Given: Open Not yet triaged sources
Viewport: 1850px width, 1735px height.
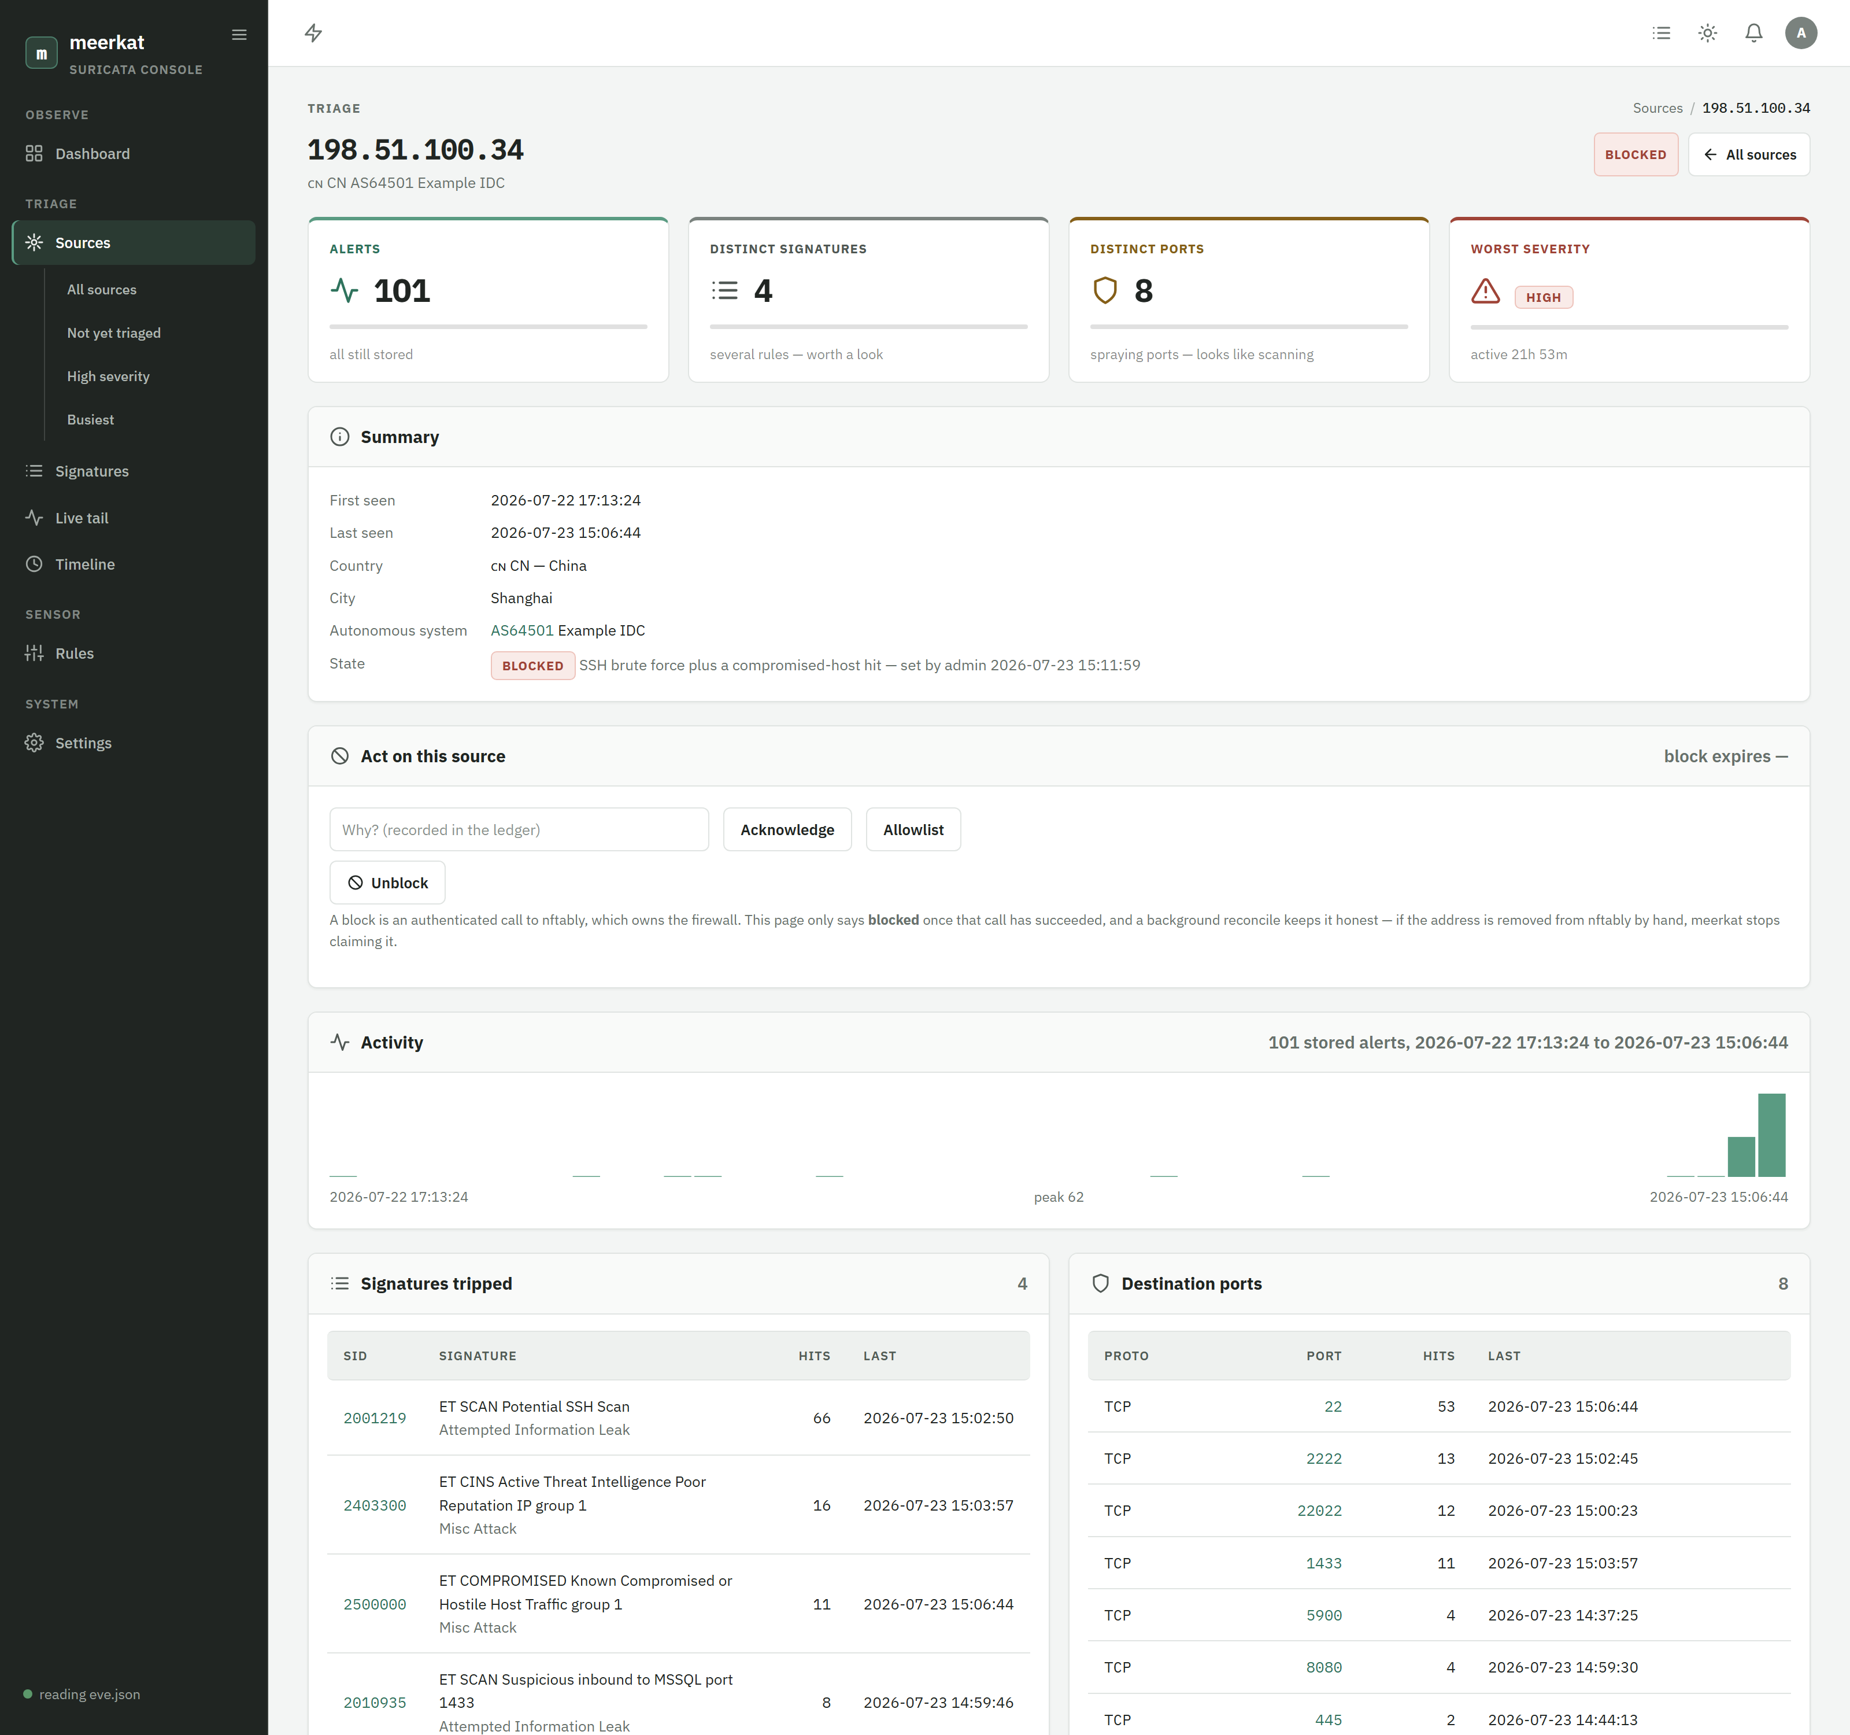Looking at the screenshot, I should 113,333.
